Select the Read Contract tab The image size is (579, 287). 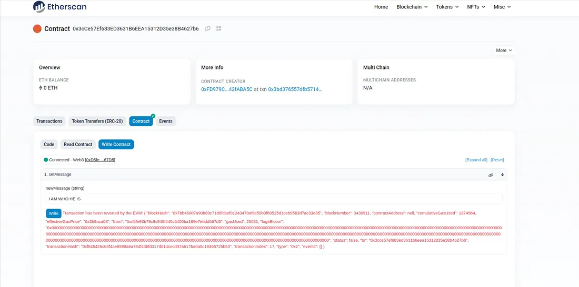click(78, 145)
